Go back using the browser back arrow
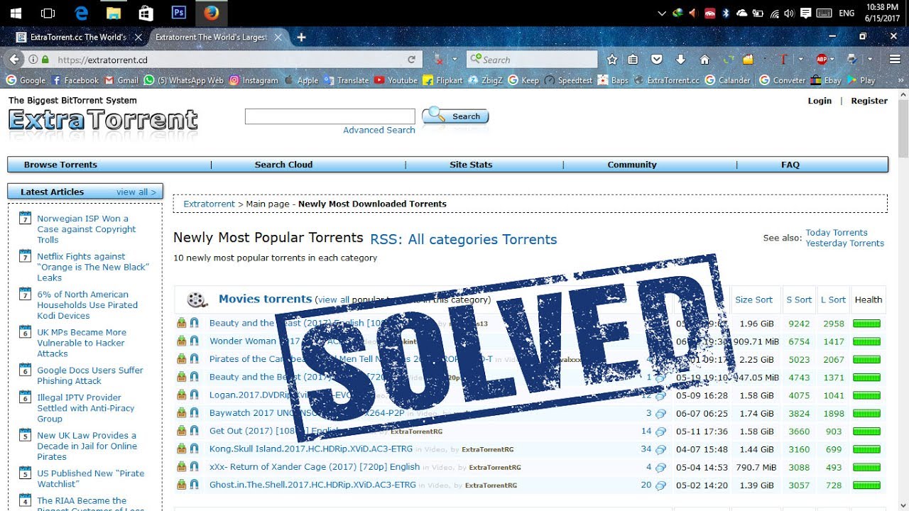The height and width of the screenshot is (511, 909). 13,60
